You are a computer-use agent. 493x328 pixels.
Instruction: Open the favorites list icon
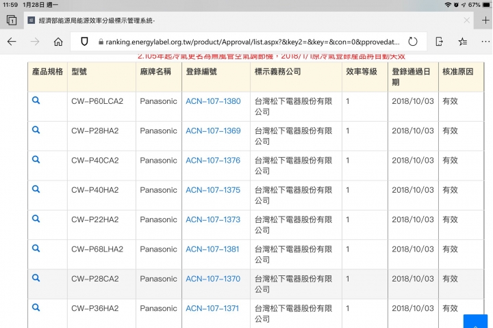click(x=462, y=42)
